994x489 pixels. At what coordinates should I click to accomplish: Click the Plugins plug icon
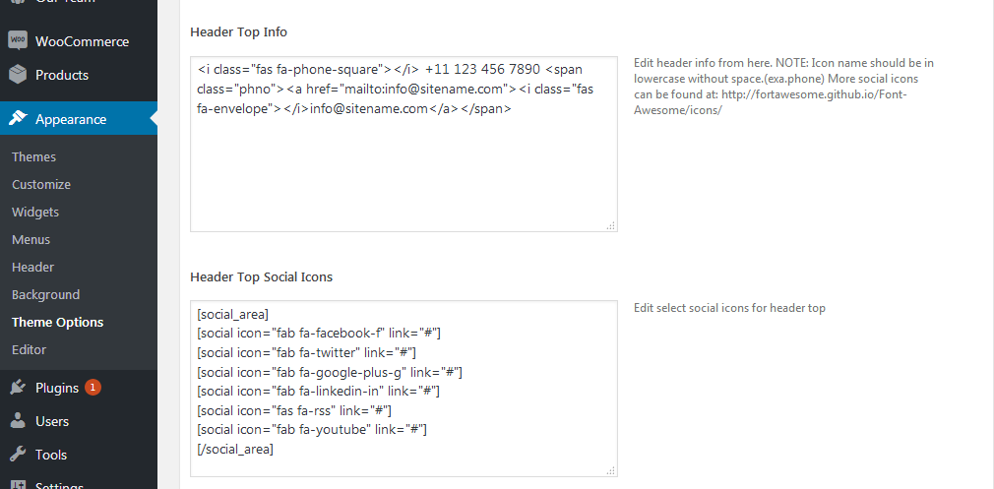click(x=18, y=388)
